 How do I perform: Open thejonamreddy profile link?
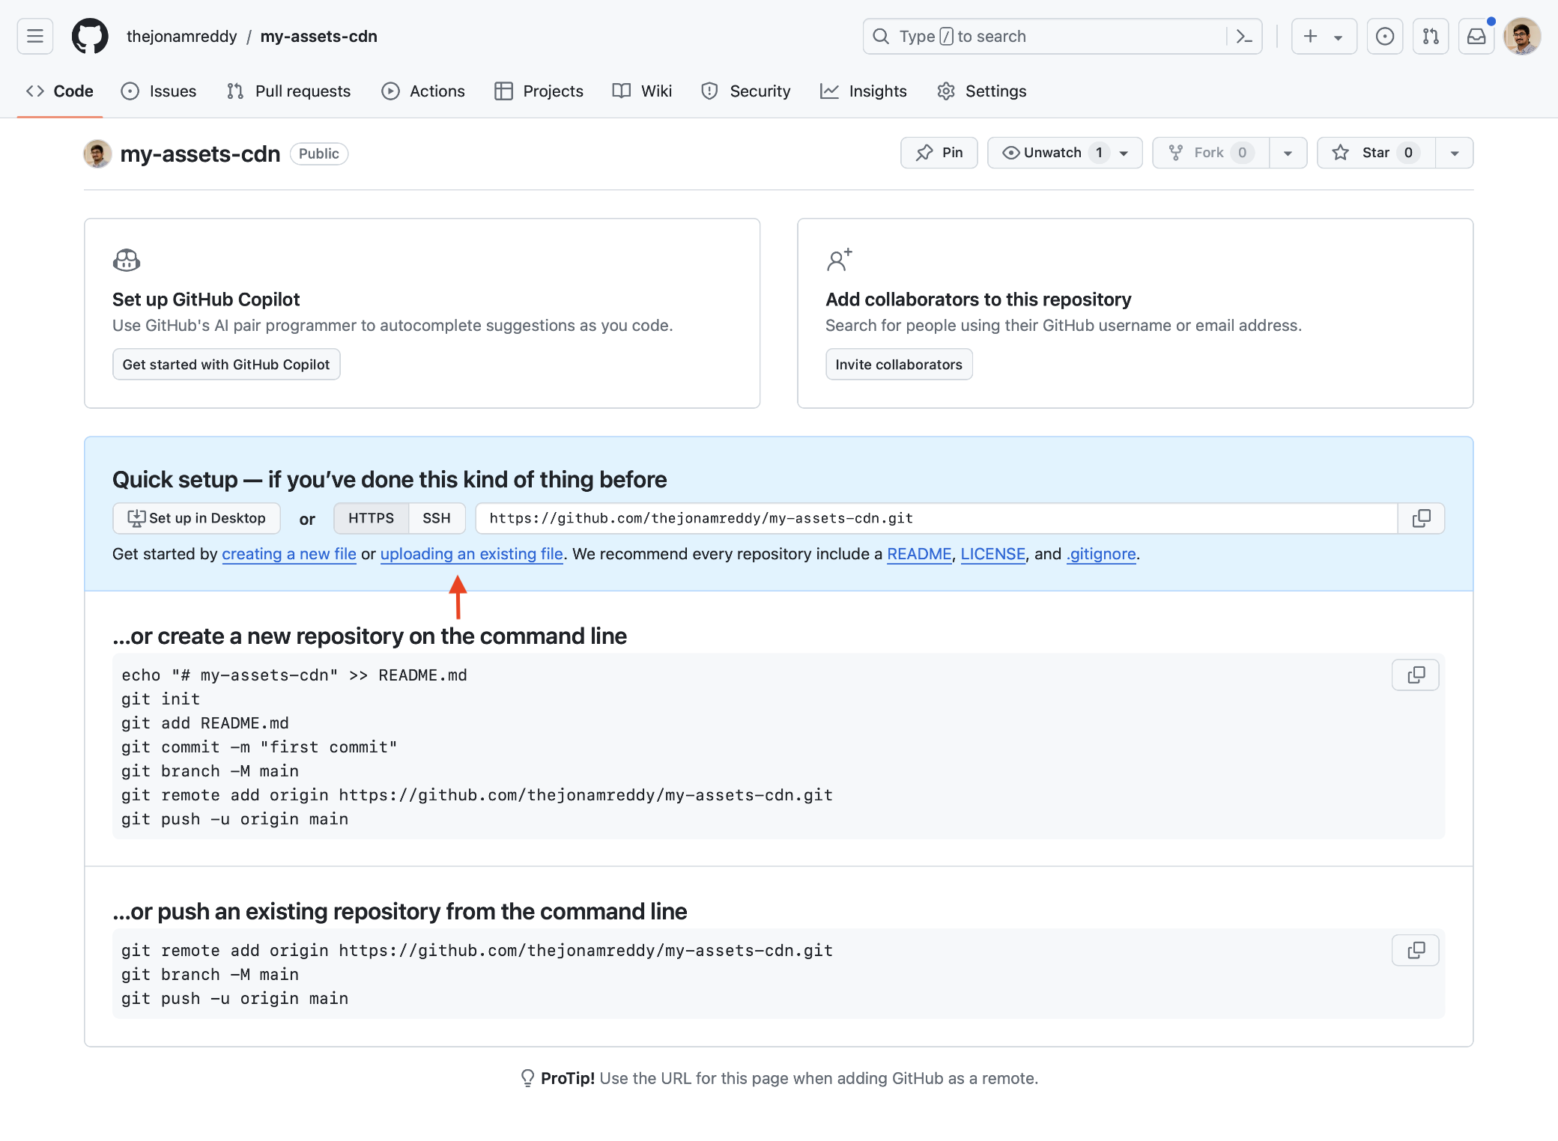[x=181, y=36]
